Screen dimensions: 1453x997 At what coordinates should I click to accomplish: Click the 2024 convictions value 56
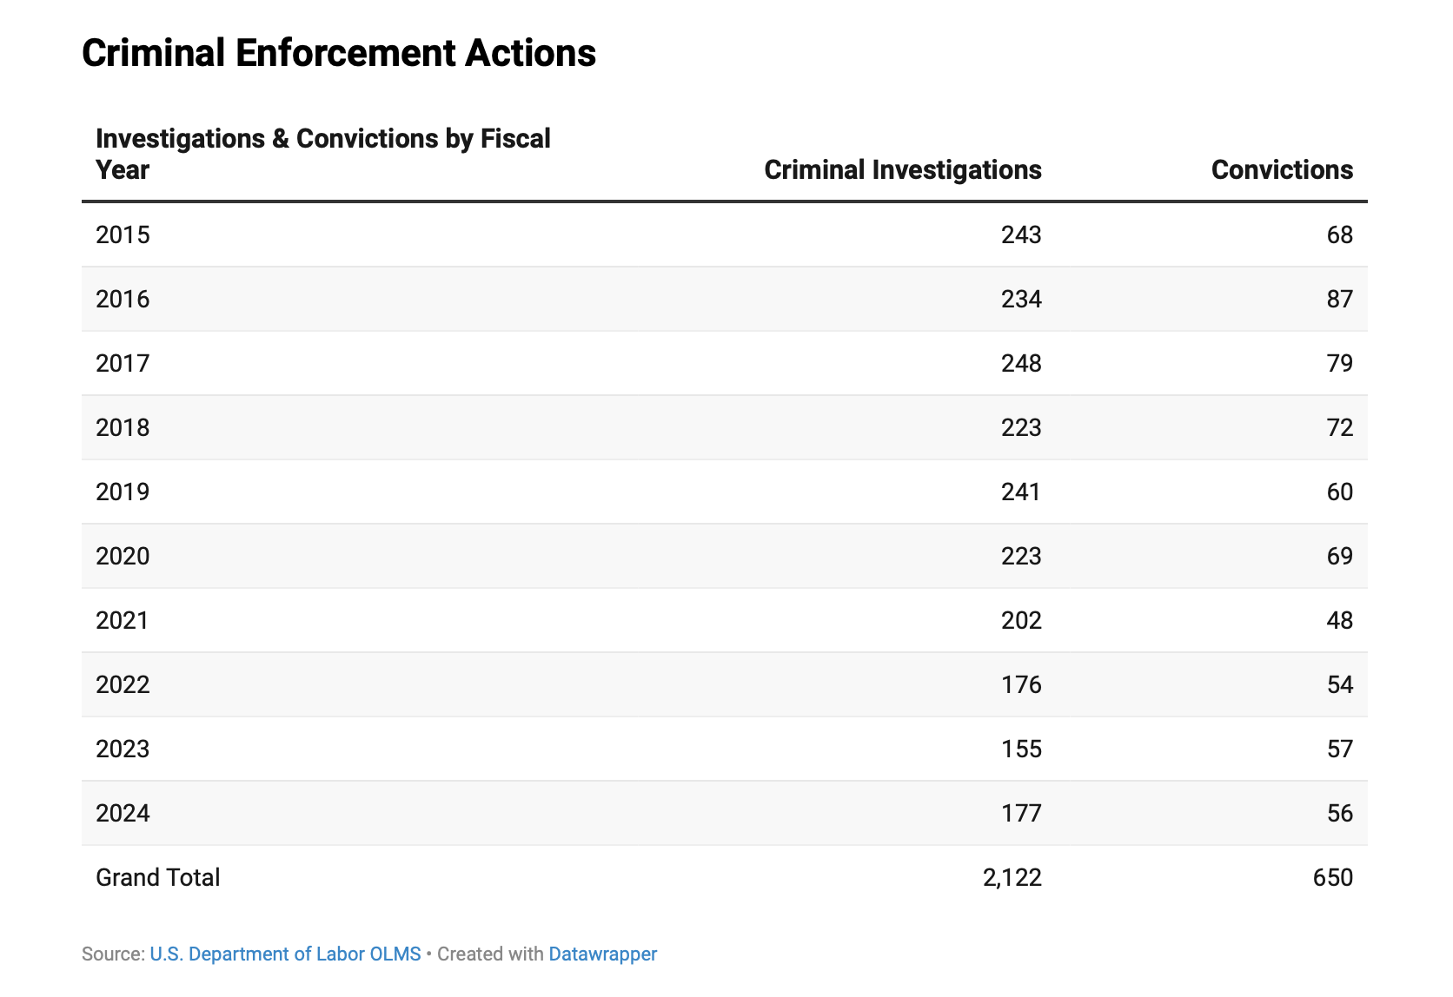1339,814
